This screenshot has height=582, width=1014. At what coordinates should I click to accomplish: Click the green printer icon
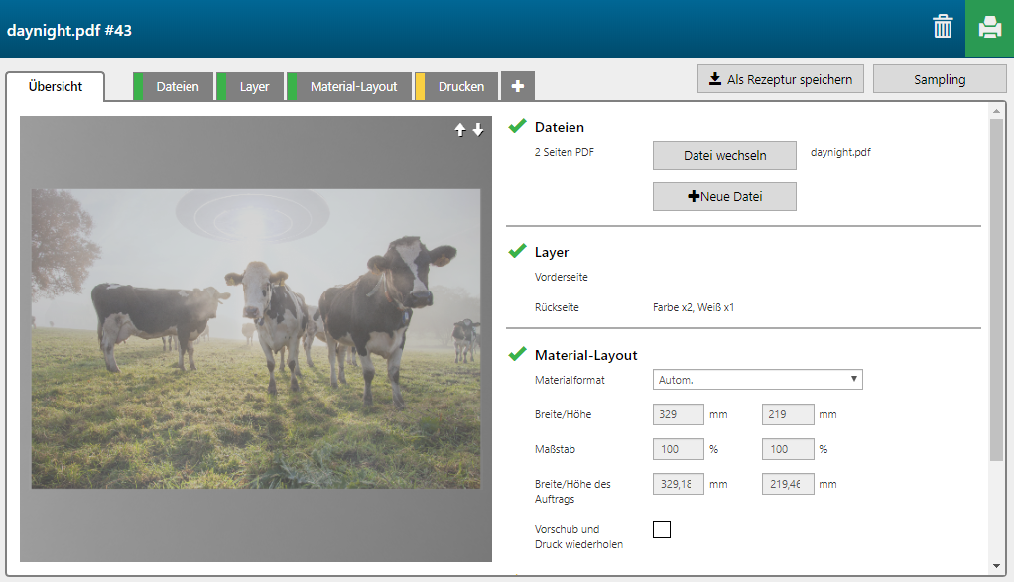click(989, 28)
